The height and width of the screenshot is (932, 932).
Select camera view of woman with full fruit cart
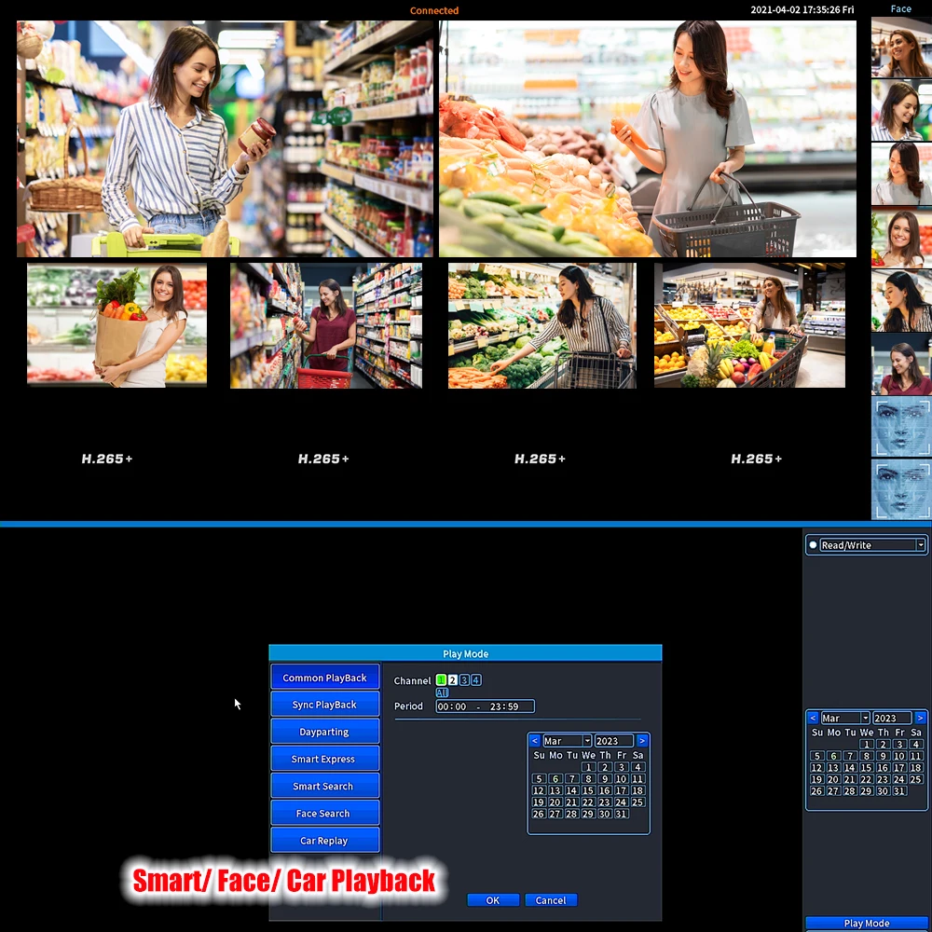(749, 325)
